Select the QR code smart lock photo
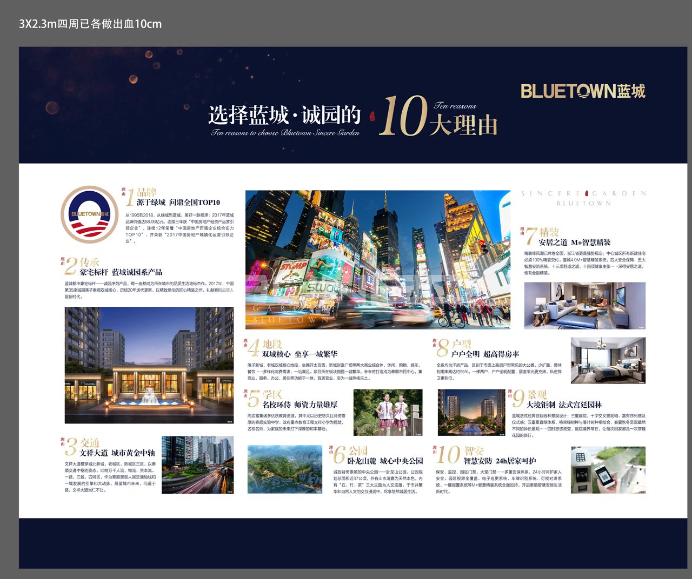The height and width of the screenshot is (579, 692). (x=608, y=469)
